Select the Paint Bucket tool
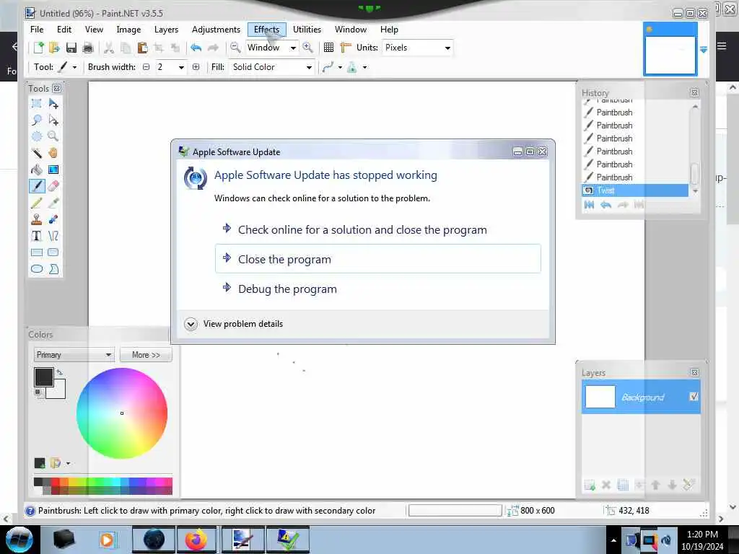Screen dimensions: 739x554 pyautogui.click(x=36, y=170)
